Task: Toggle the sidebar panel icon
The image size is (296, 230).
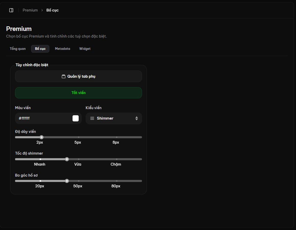Action: pyautogui.click(x=11, y=10)
